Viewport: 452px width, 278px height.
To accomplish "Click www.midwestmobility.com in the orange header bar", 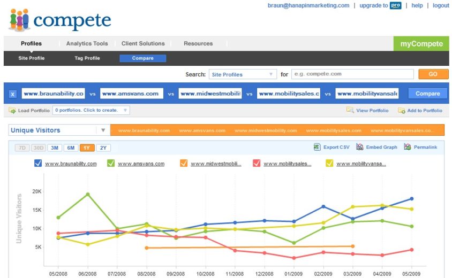I will (266, 130).
